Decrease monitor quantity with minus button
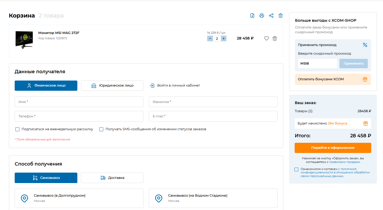The height and width of the screenshot is (210, 383). click(x=210, y=38)
